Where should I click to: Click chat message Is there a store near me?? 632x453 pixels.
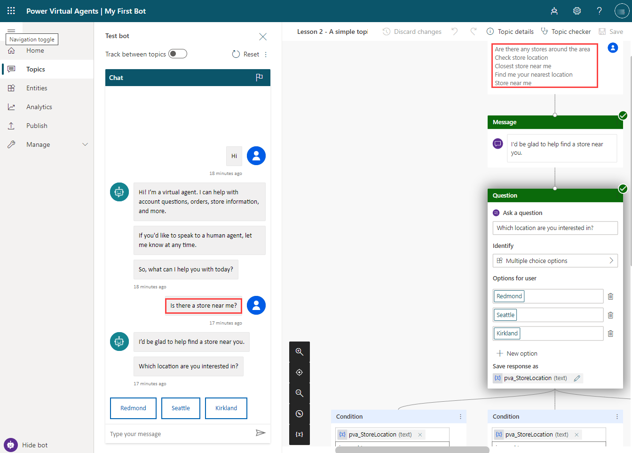[x=204, y=306]
